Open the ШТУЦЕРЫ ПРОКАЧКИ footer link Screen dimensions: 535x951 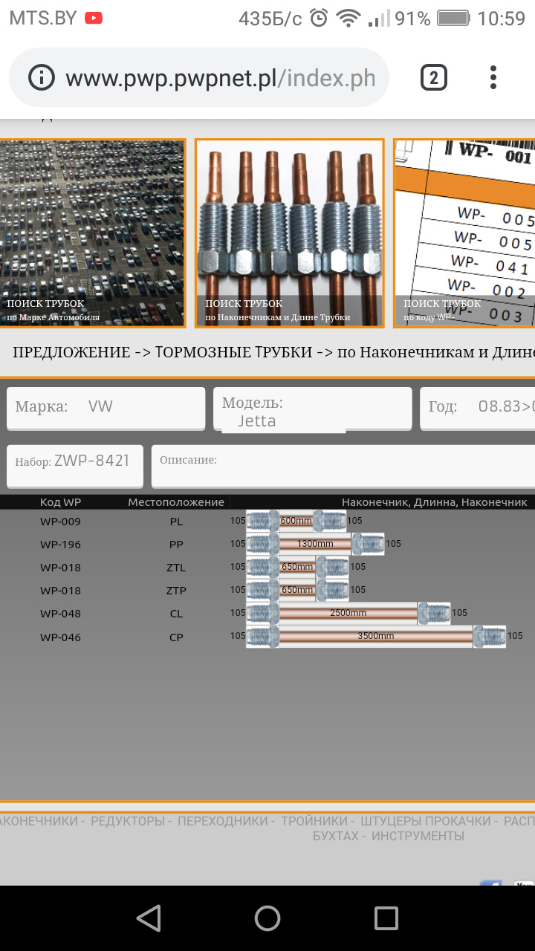426,821
